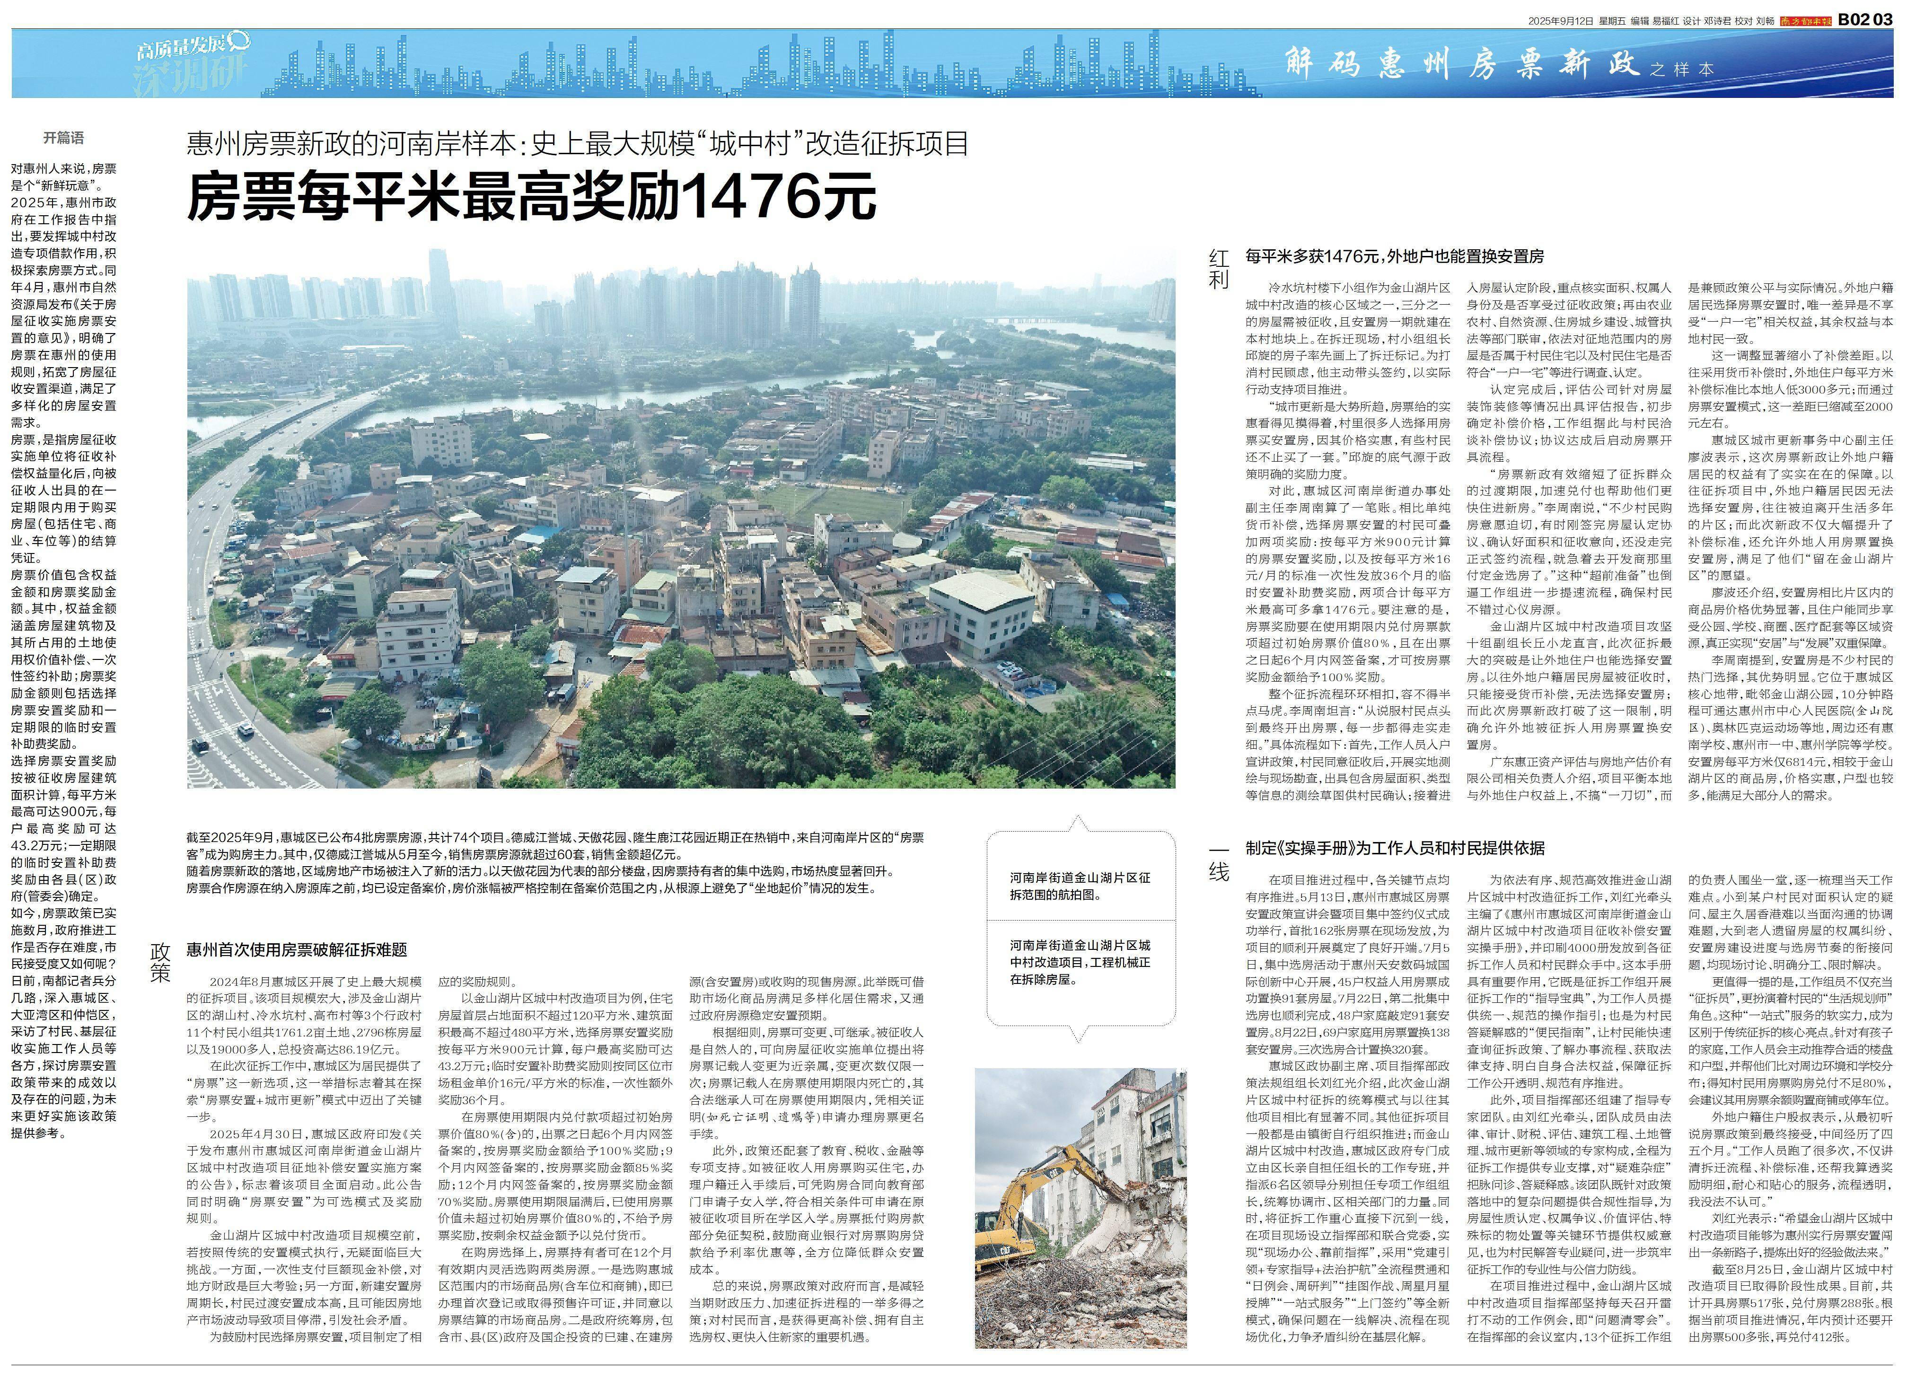This screenshot has height=1378, width=1907.
Task: Click the 政策 vertical section marker
Action: [x=160, y=963]
